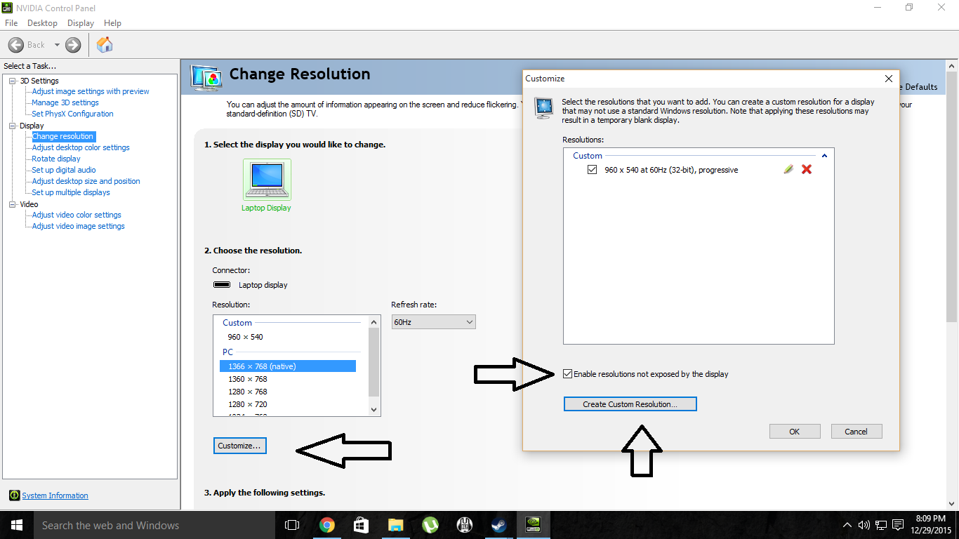Open the Desktop menu
959x539 pixels.
42,23
